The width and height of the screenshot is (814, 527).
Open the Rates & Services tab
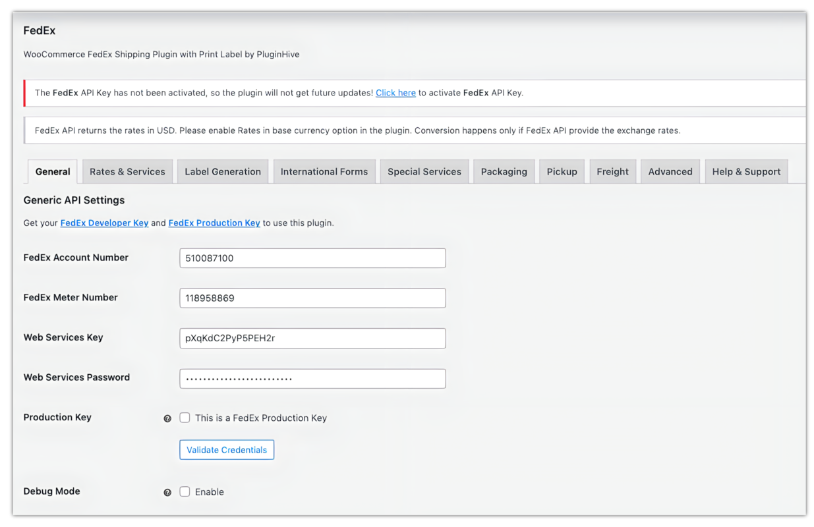(127, 171)
